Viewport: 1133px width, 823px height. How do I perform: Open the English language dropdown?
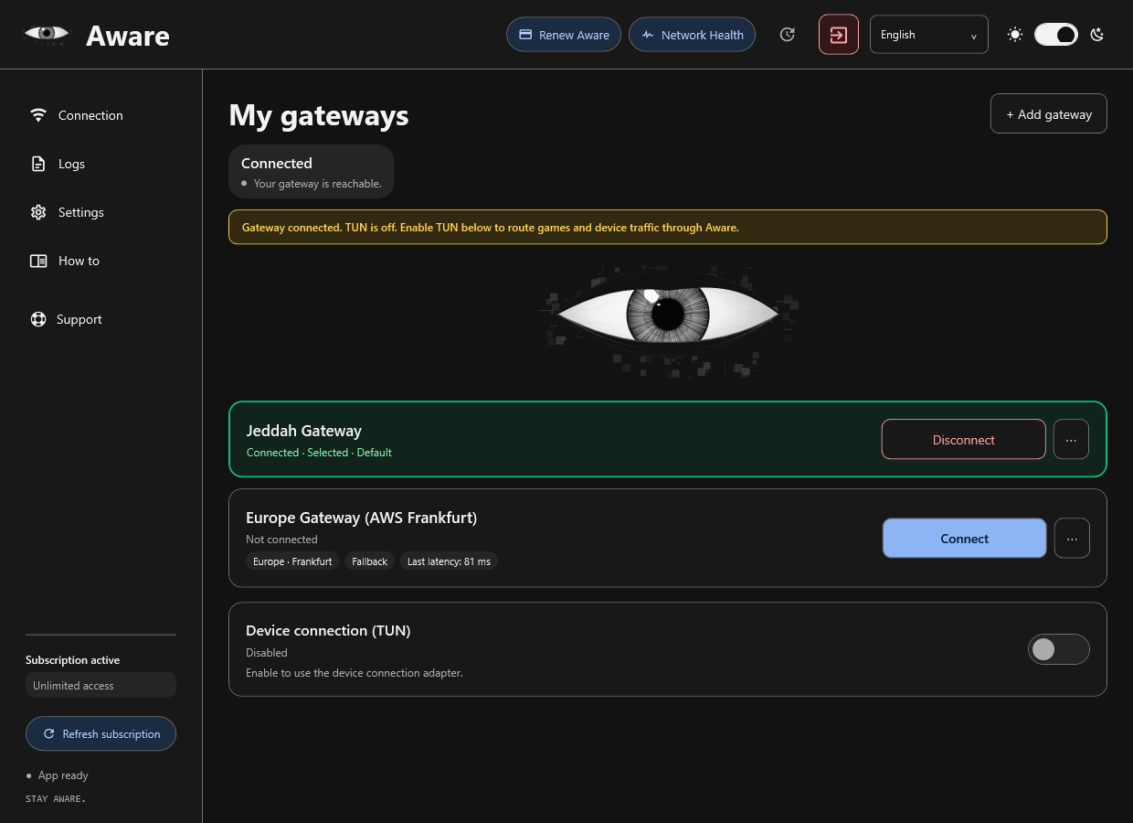(x=929, y=35)
